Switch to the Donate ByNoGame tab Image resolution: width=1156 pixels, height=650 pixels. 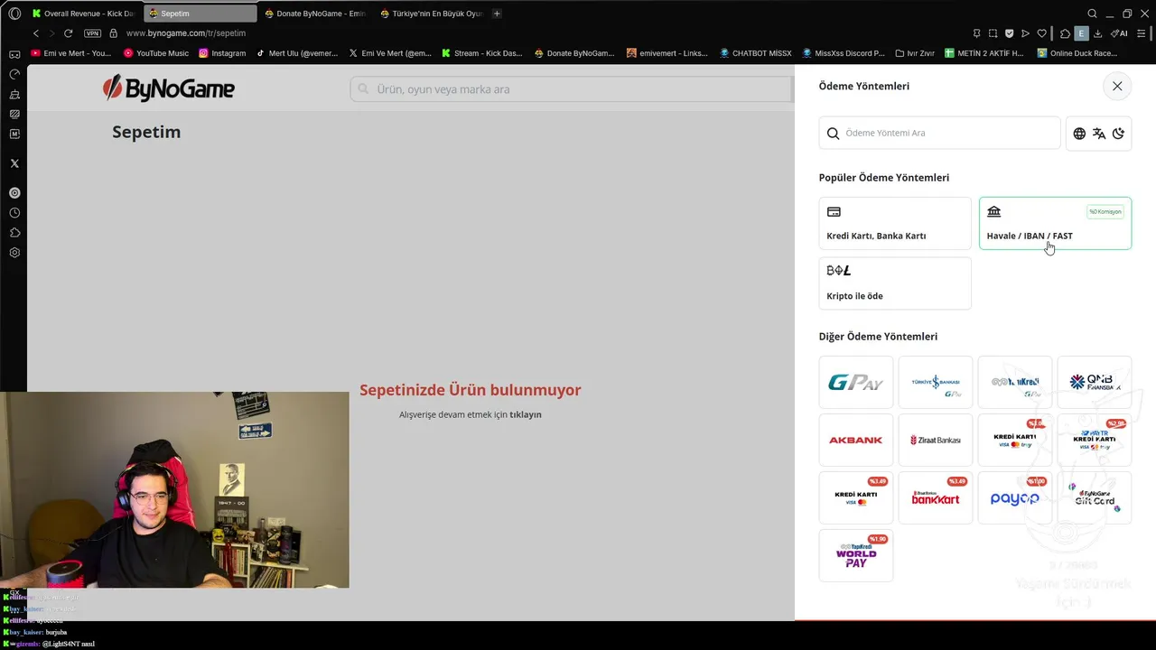pos(315,14)
